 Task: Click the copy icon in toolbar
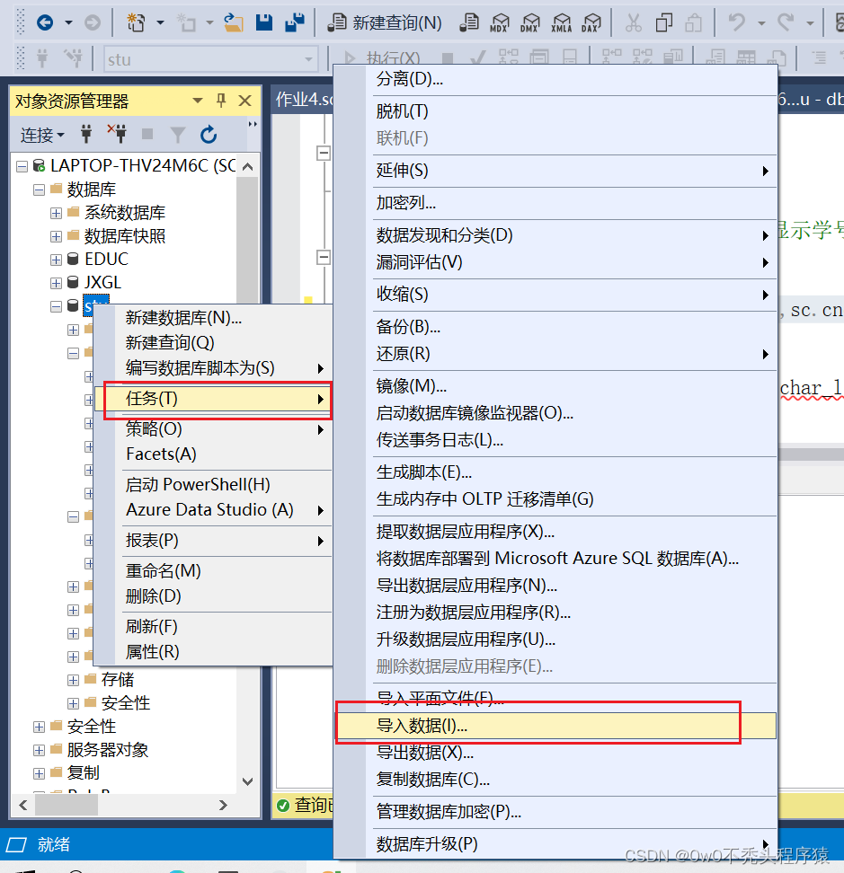pos(663,22)
